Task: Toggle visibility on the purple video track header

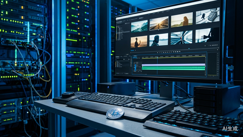Action: tap(137, 65)
